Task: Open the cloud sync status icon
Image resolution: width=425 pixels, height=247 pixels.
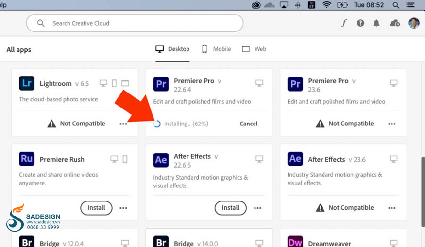Action: [x=394, y=23]
